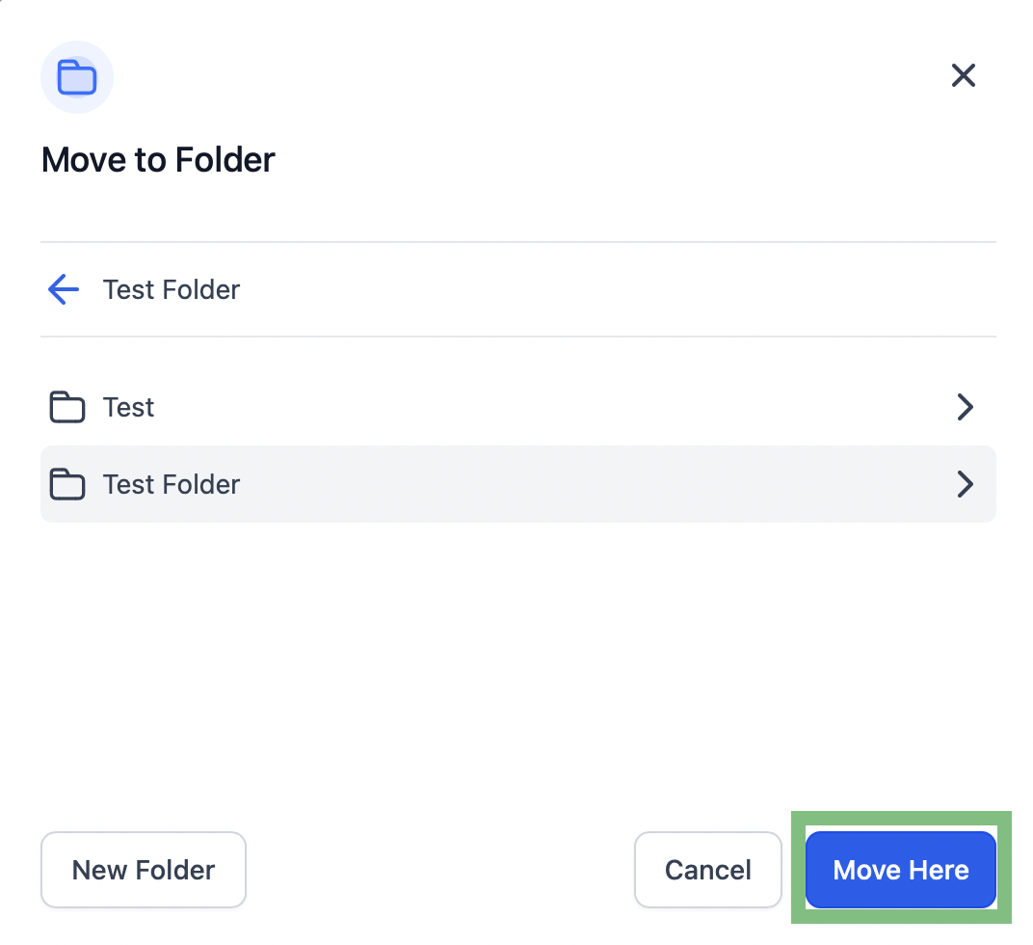Click the blank gap between New Folder and Cancel
The height and width of the screenshot is (945, 1033).
tap(440, 870)
